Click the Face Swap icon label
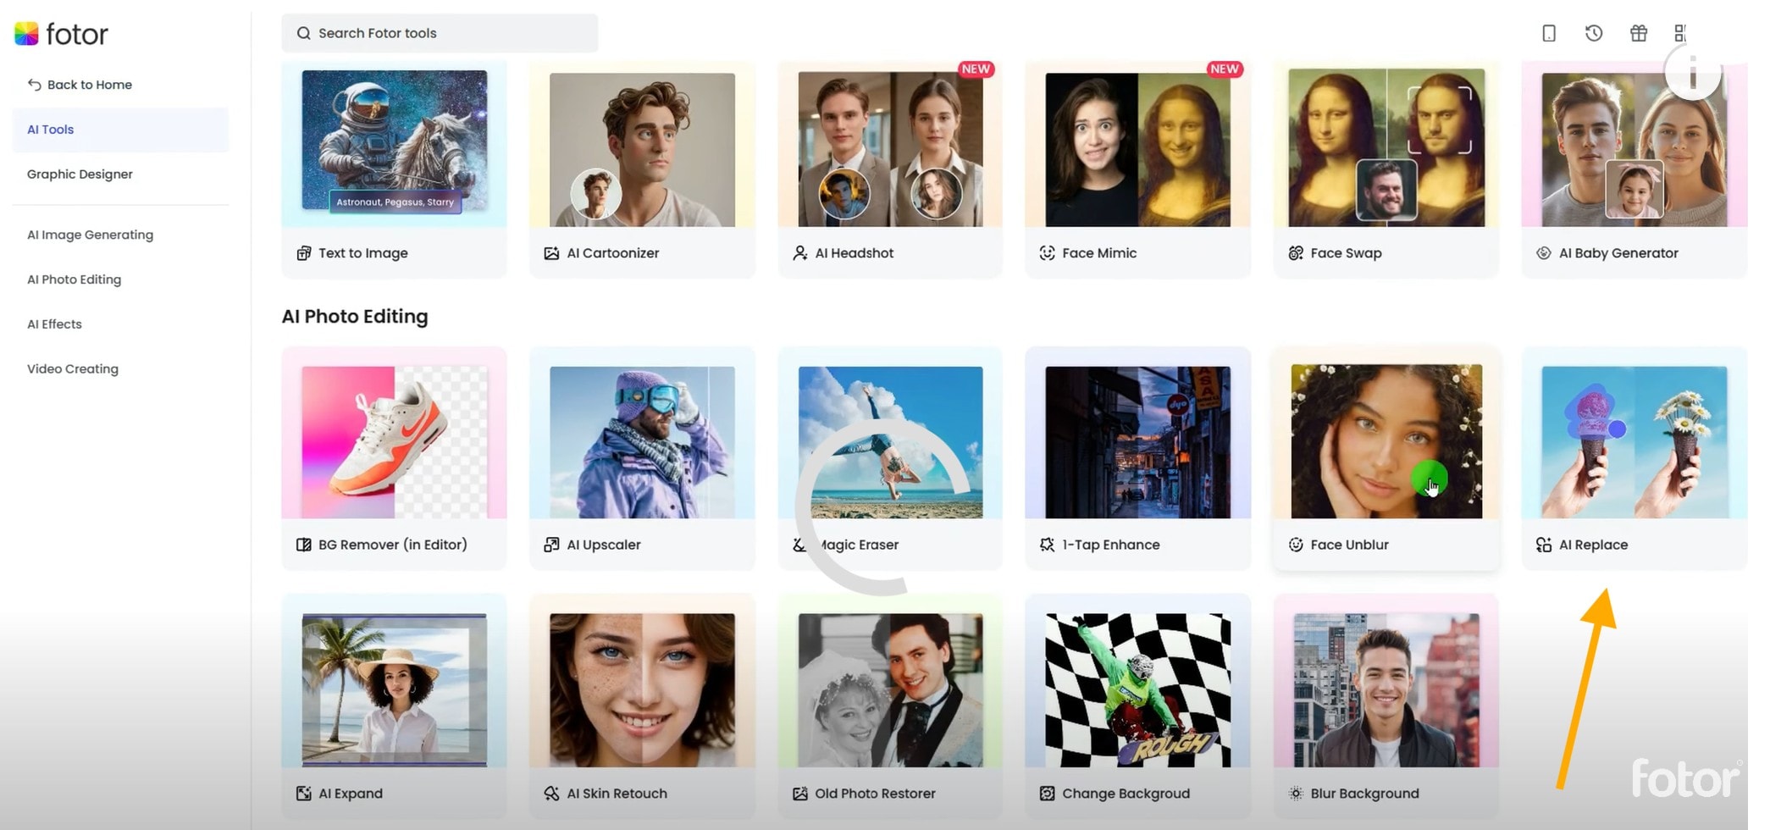The height and width of the screenshot is (830, 1770). click(x=1295, y=253)
